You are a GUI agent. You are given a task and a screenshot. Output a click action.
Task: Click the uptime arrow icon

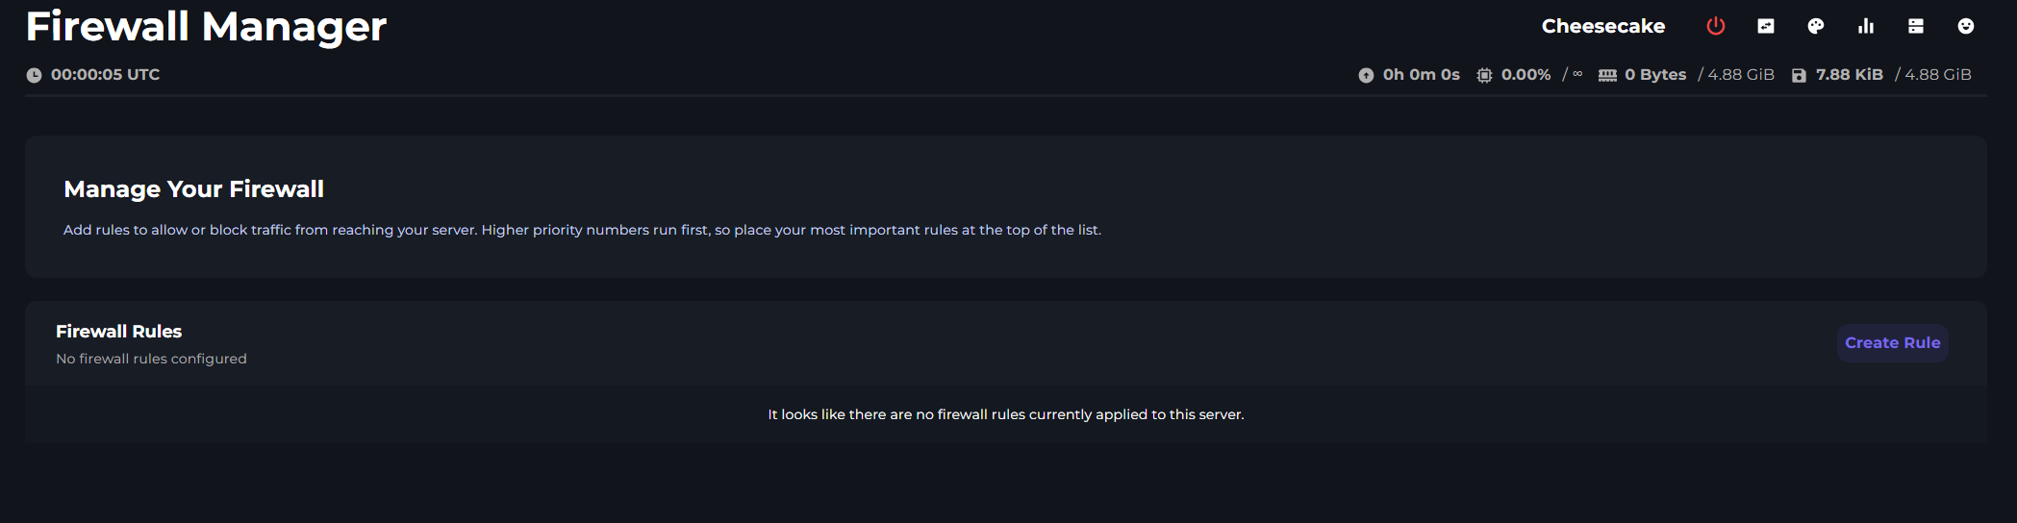pos(1366,75)
